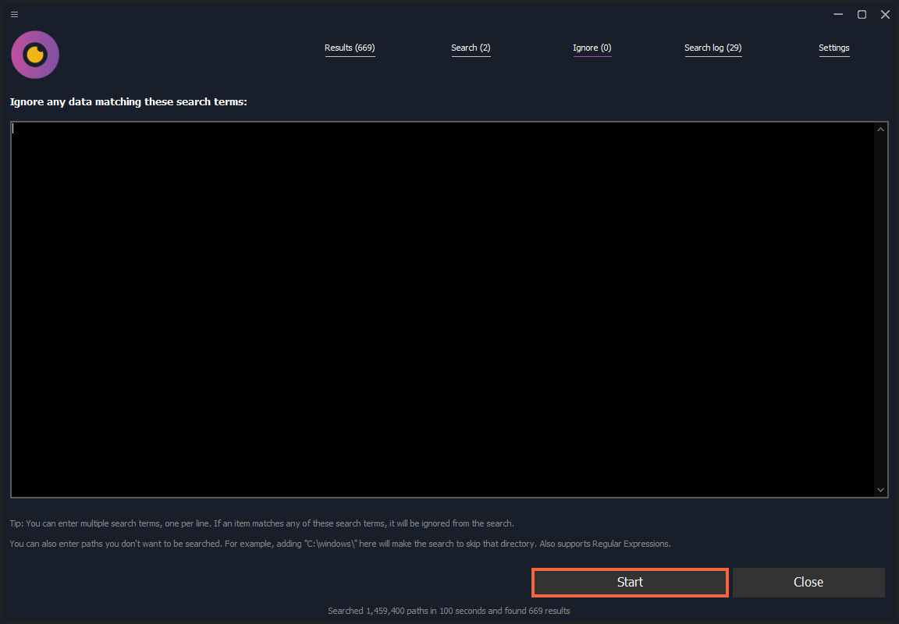View the Search log (29) tab
Image resolution: width=899 pixels, height=624 pixels.
pos(712,48)
